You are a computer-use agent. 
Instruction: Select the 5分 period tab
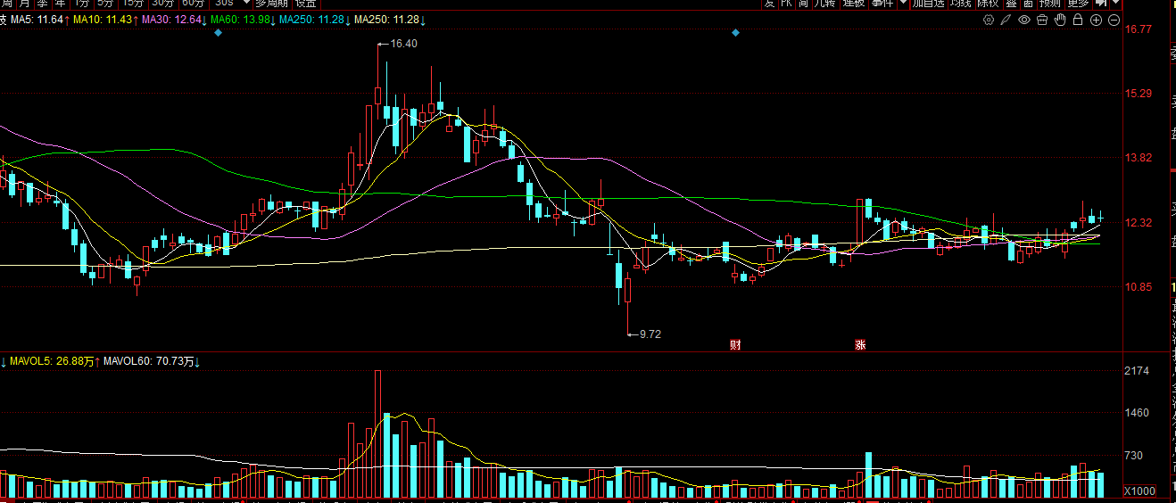click(x=105, y=4)
